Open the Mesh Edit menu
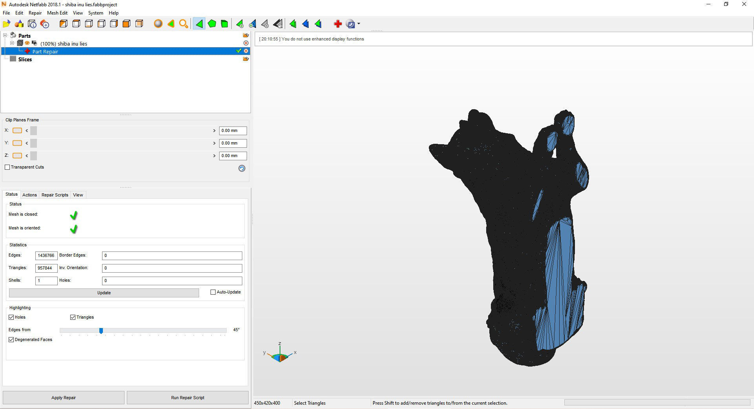The height and width of the screenshot is (409, 754). pyautogui.click(x=57, y=13)
